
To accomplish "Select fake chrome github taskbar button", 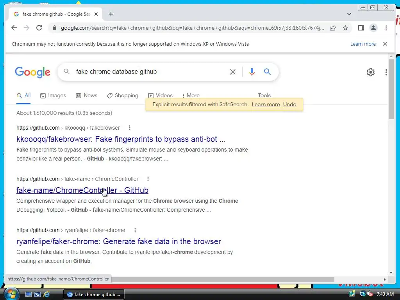I will (x=94, y=295).
